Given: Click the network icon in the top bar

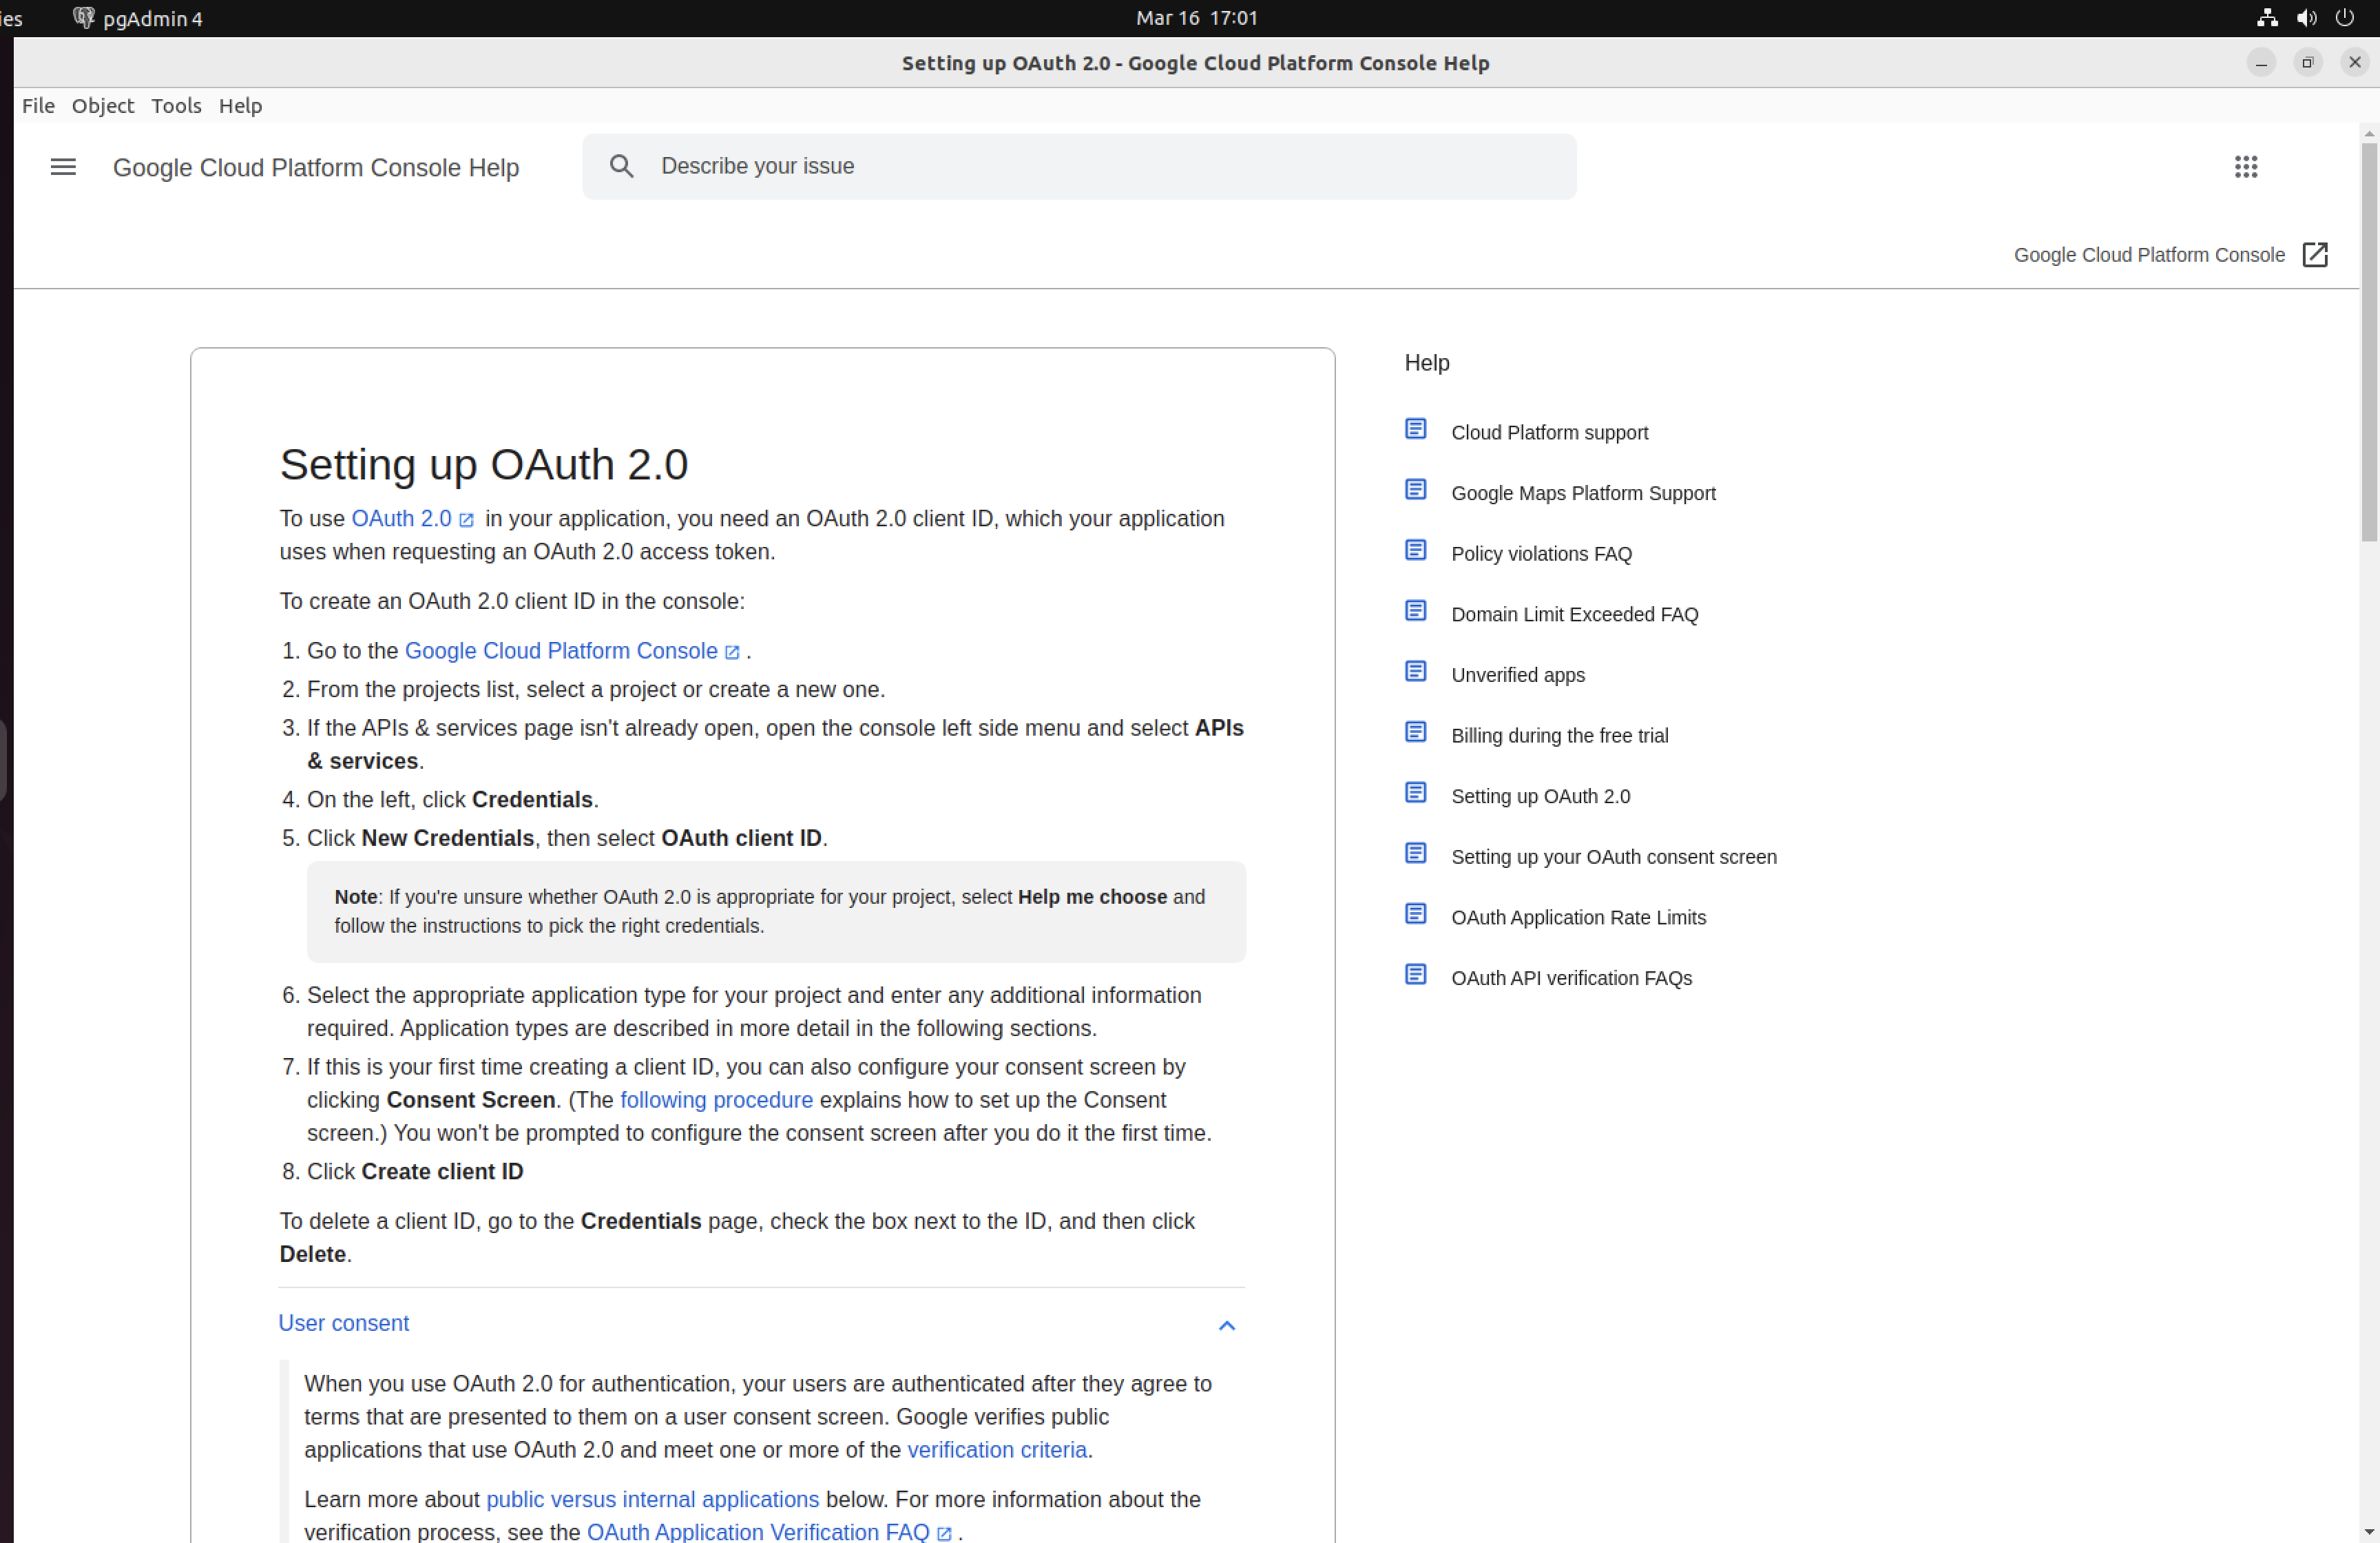Looking at the screenshot, I should 2266,17.
